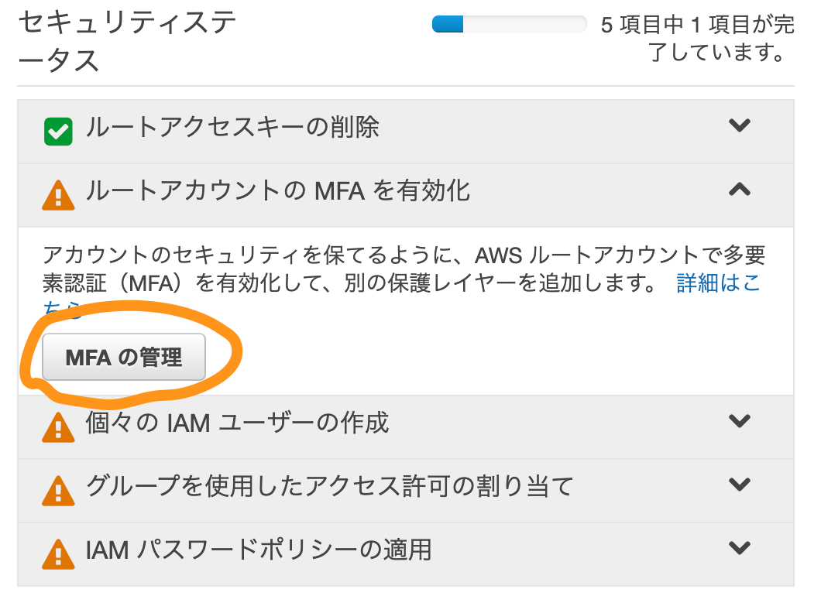This screenshot has width=821, height=596.
Task: Select the ルートアクセスキーの削除 row title
Action: pos(232,127)
